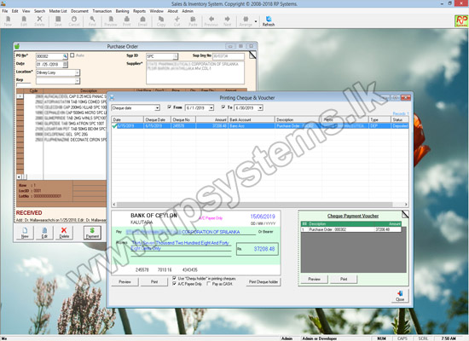Click page-corner icon in Cheque Payment Voucher
The width and height of the screenshot is (469, 341).
click(x=405, y=214)
